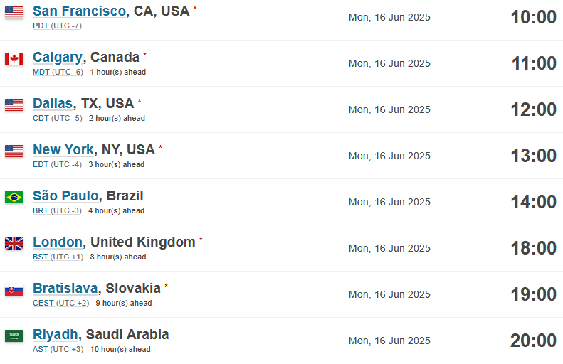Open the Calgary city link

(58, 58)
